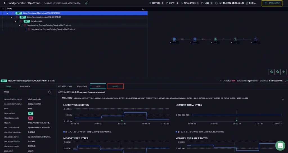Switch to the RAW DATA tab
The width and height of the screenshot is (288, 153).
pos(25,86)
